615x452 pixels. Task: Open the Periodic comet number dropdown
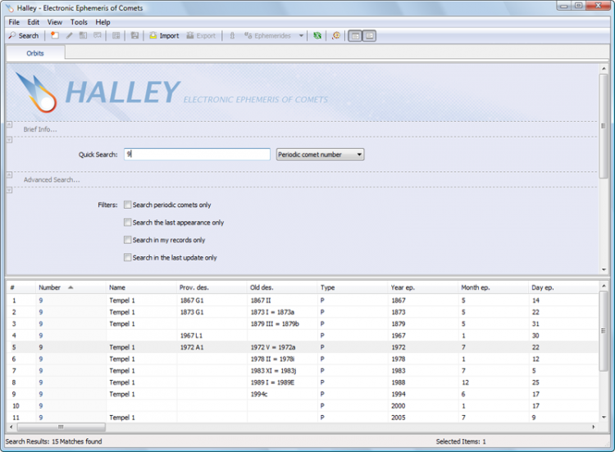click(x=320, y=154)
